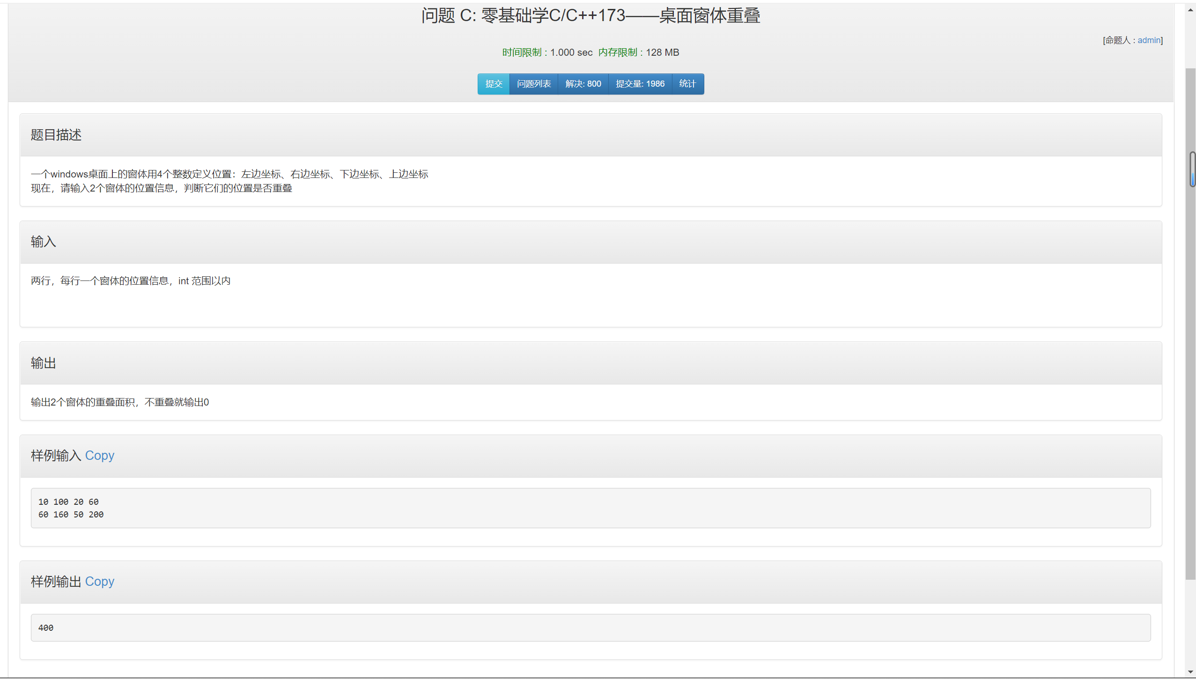Open the 问题列表 problem list
Viewport: 1196px width, 679px height.
pyautogui.click(x=533, y=84)
